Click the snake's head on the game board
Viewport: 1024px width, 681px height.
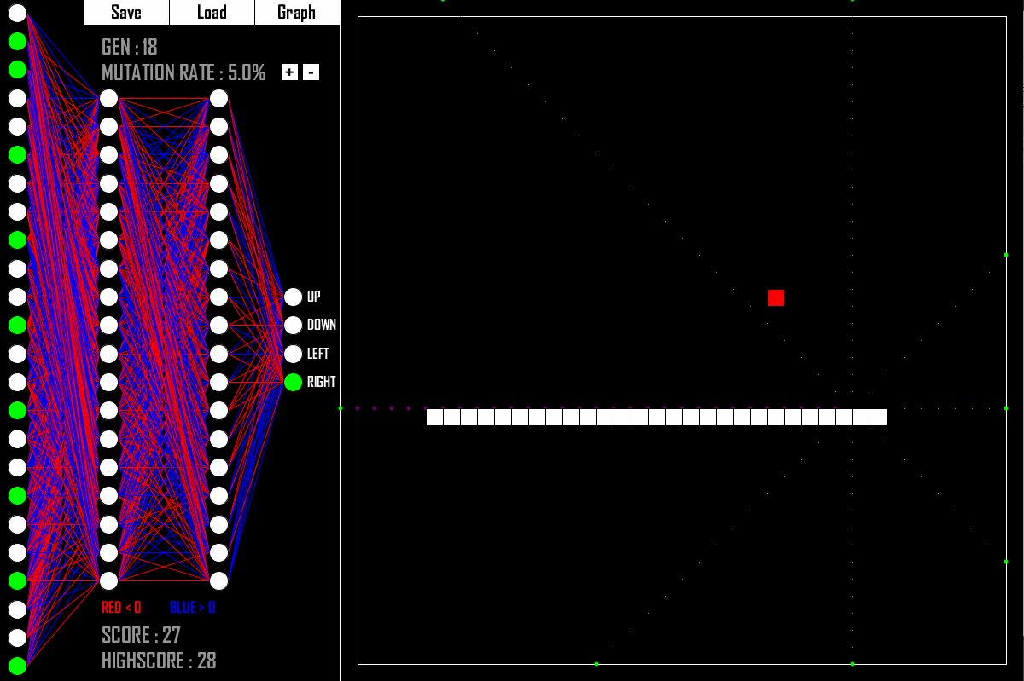coord(880,418)
